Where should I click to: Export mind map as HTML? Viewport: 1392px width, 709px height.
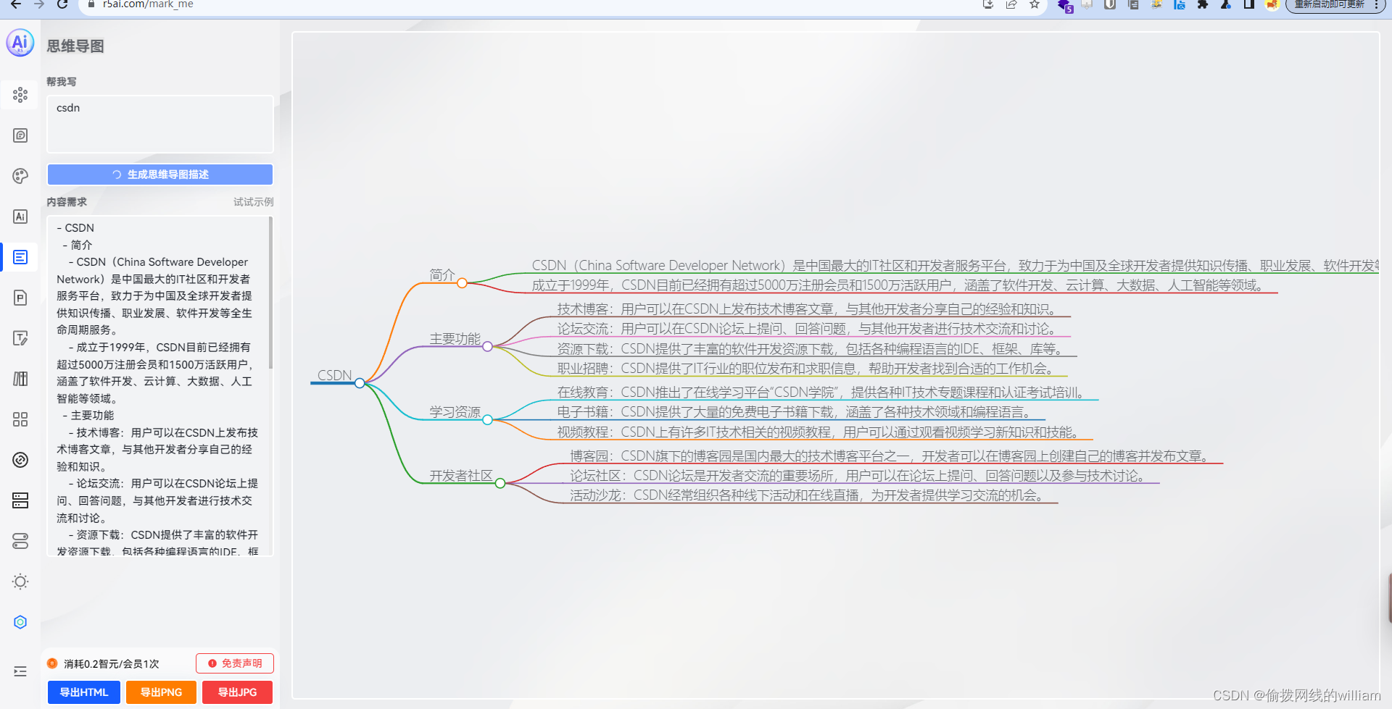tap(84, 692)
